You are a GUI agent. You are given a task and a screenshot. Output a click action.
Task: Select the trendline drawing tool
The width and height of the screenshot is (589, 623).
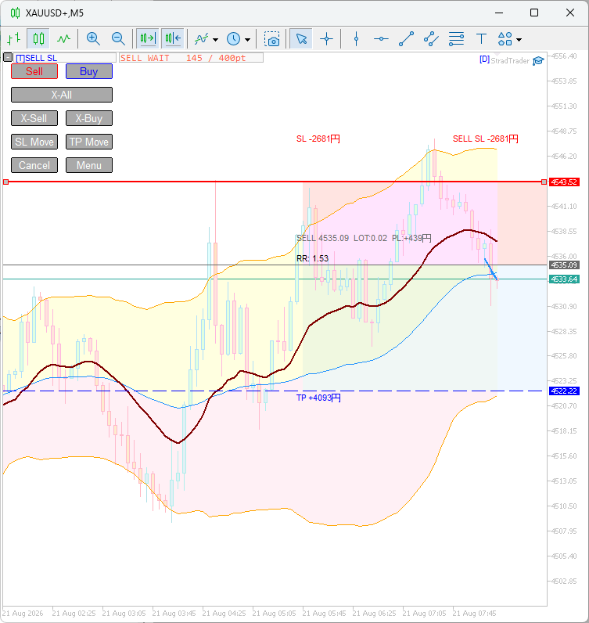point(406,39)
